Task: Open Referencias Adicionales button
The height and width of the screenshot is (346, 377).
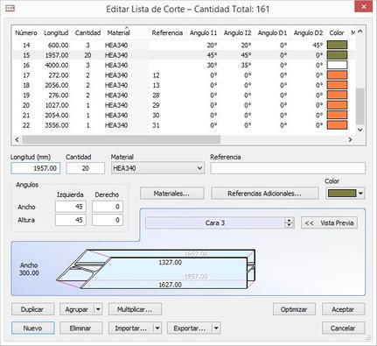Action: [x=264, y=194]
